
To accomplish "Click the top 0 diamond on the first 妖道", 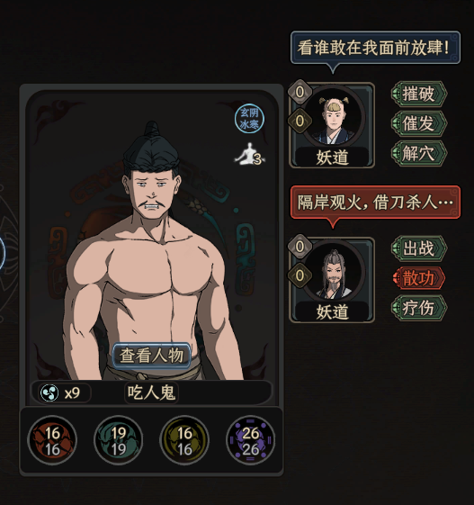I will (300, 92).
